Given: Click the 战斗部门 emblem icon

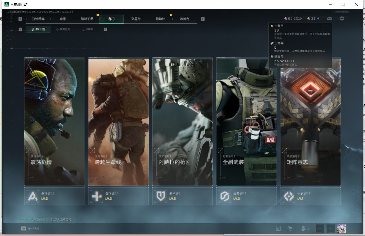Looking at the screenshot, I should point(33,196).
